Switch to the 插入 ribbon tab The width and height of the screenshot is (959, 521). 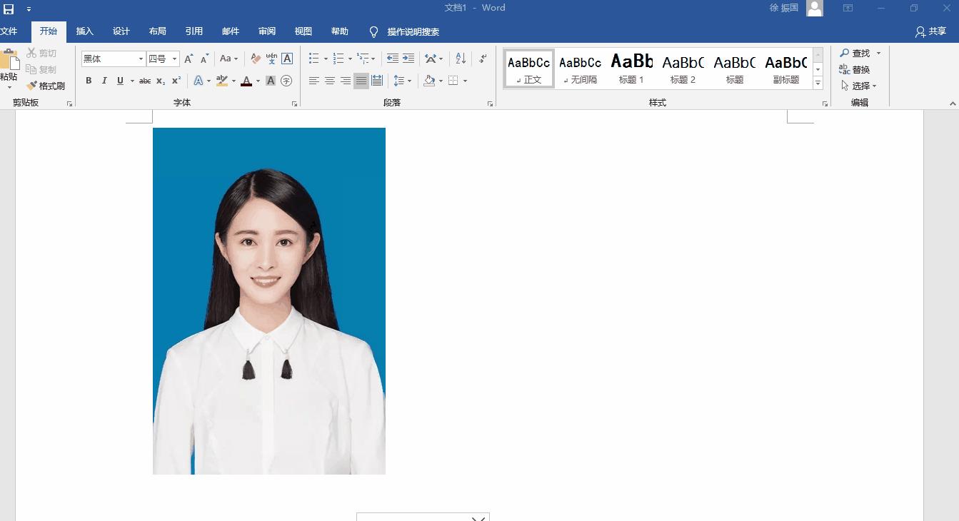pyautogui.click(x=84, y=31)
